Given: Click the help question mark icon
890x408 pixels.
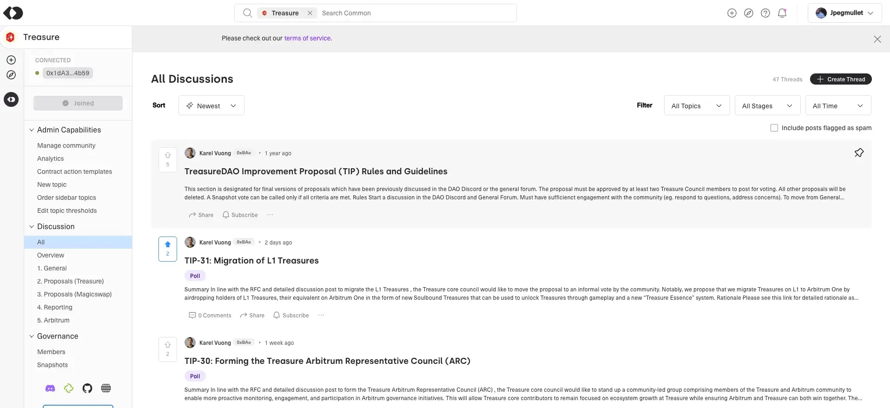Looking at the screenshot, I should click(765, 13).
